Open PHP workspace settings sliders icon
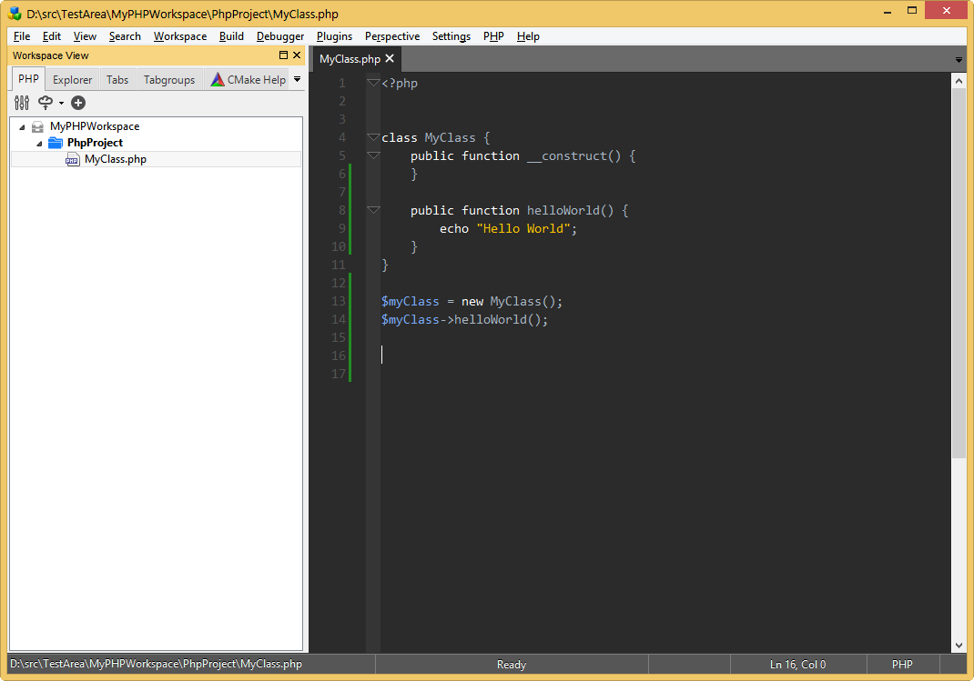974x681 pixels. 22,103
